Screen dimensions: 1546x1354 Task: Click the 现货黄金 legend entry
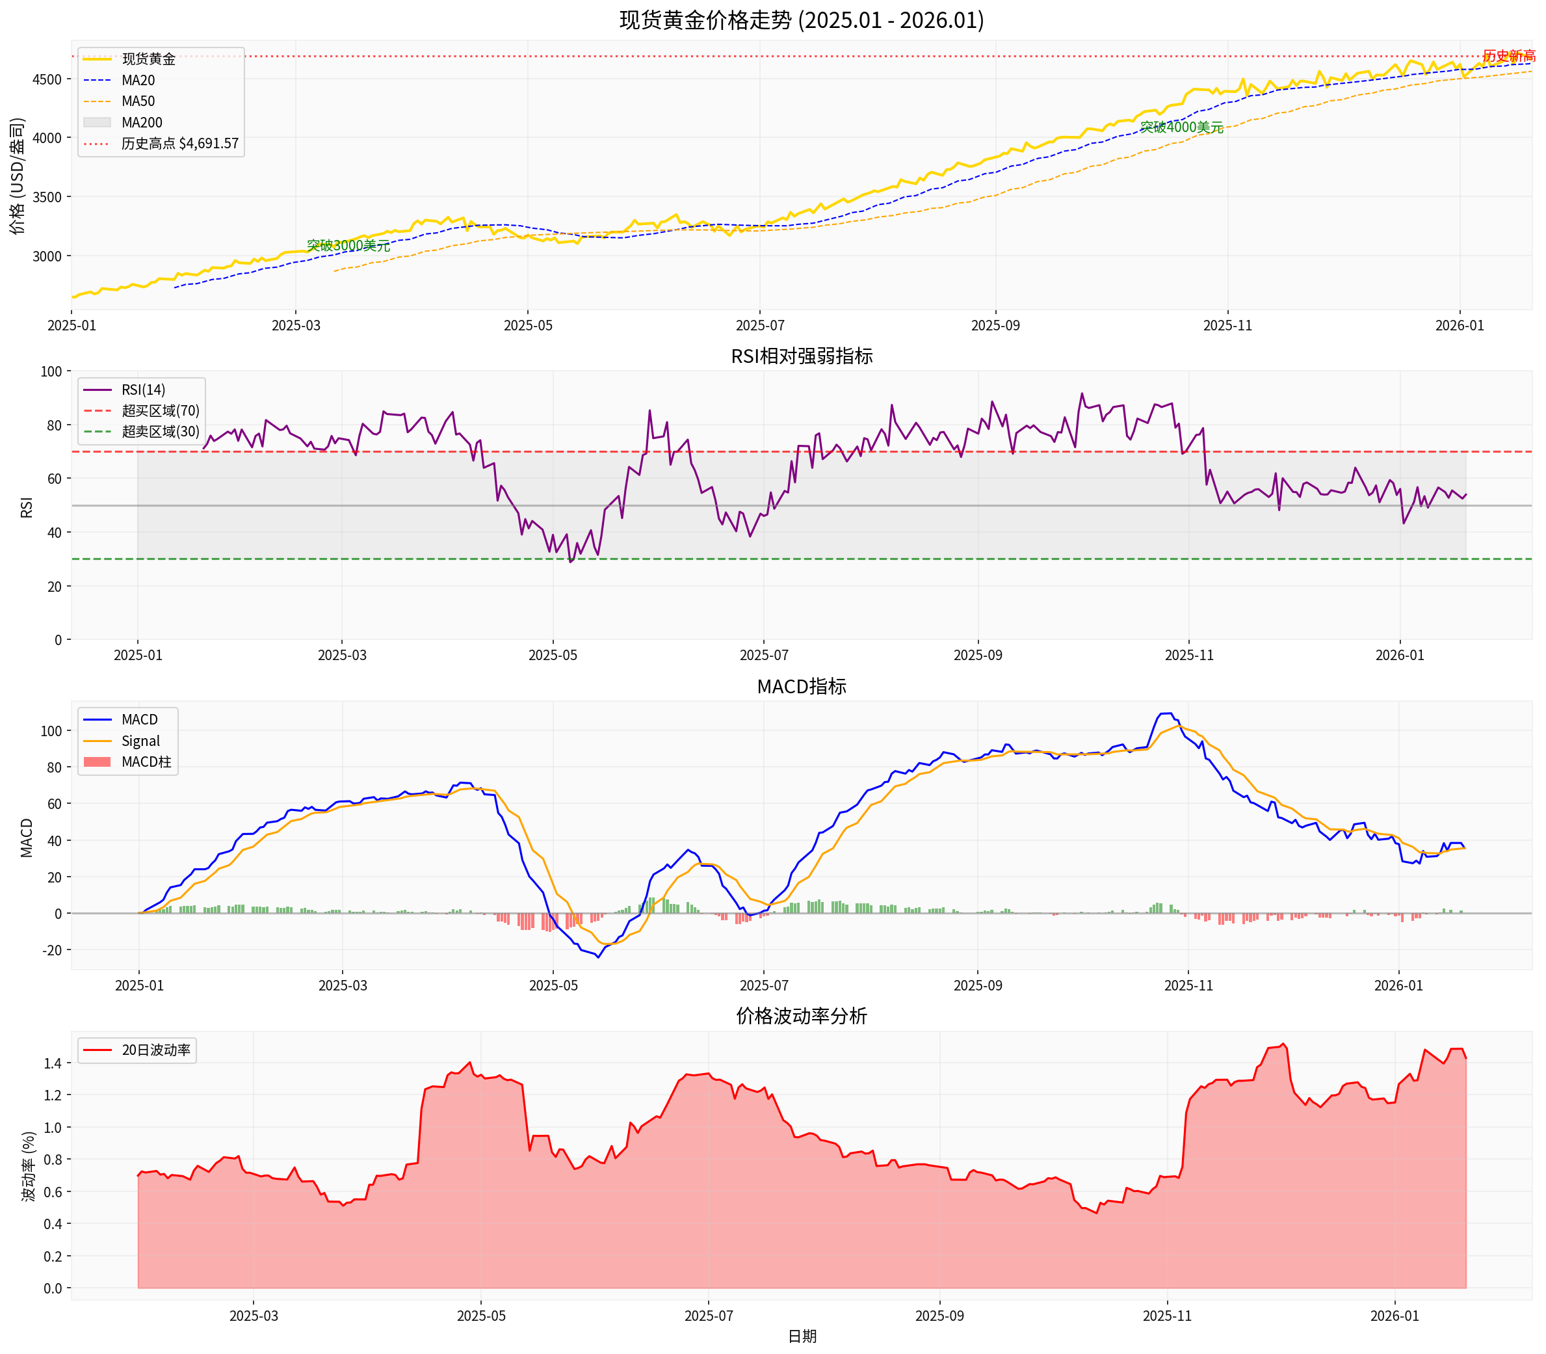[148, 59]
